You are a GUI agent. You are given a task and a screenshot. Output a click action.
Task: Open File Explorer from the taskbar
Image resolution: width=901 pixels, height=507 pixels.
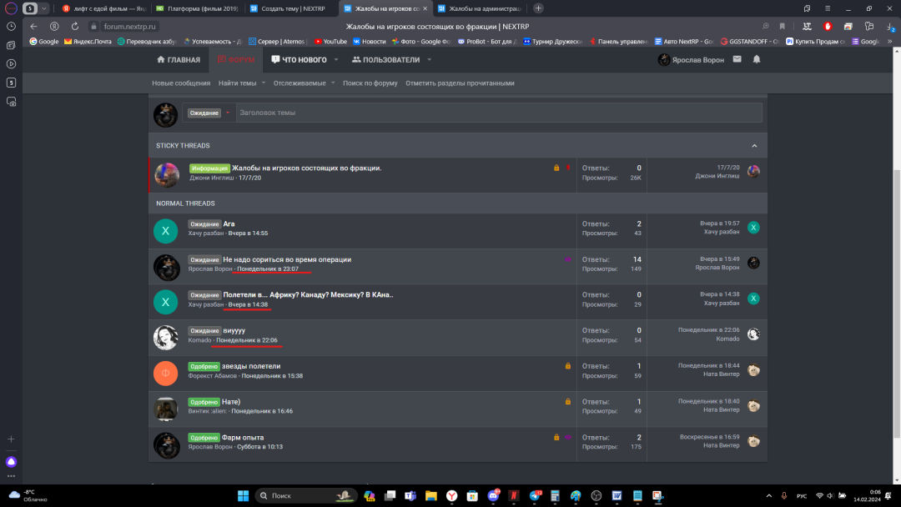tap(431, 495)
